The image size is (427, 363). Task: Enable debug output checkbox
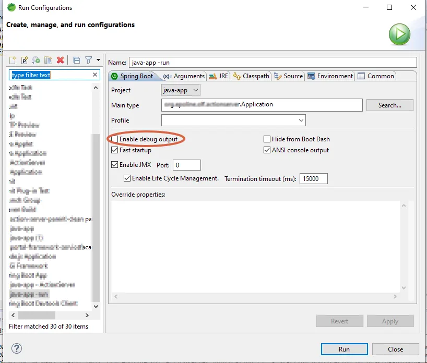tap(115, 139)
